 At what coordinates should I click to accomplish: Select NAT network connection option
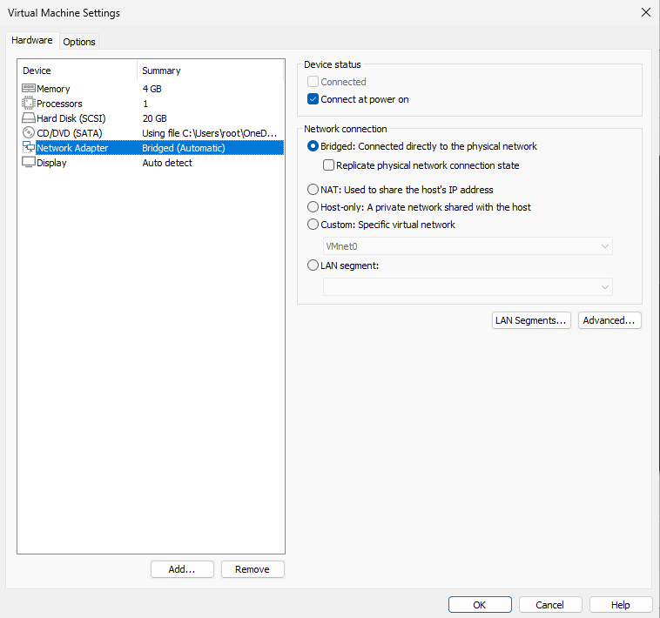[313, 190]
